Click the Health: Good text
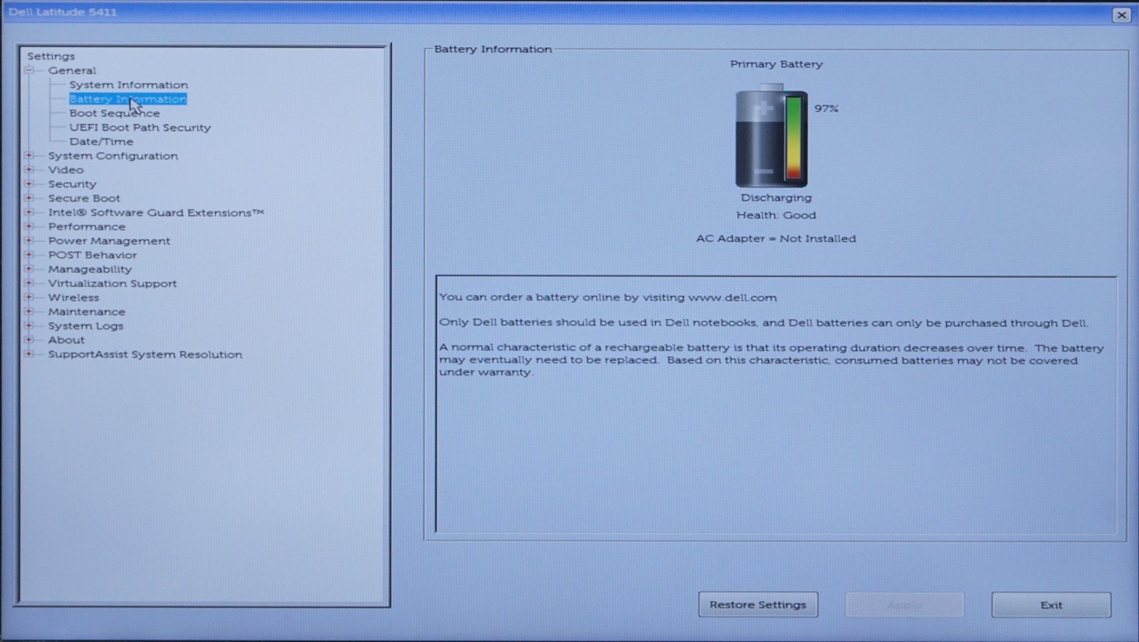This screenshot has width=1139, height=642. coord(776,215)
